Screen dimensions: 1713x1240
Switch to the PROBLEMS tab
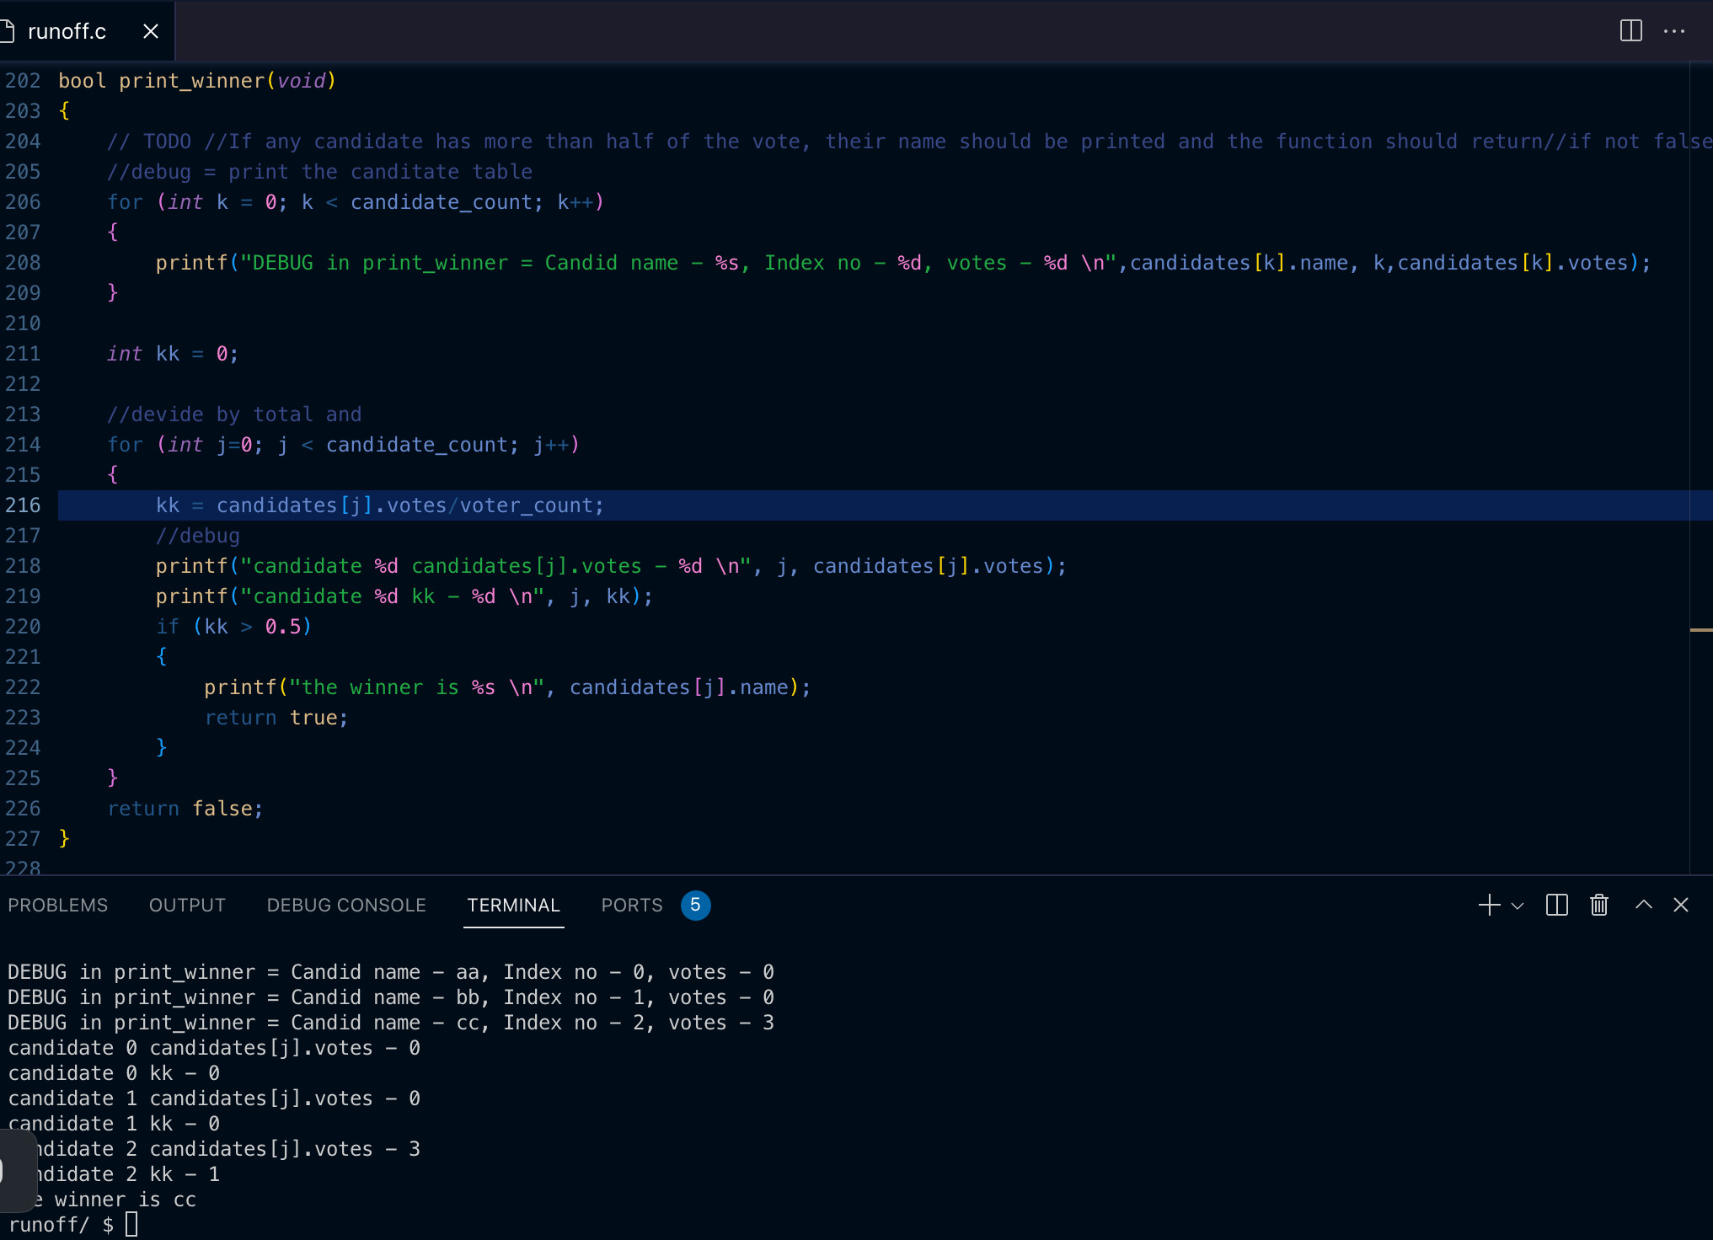pos(58,905)
